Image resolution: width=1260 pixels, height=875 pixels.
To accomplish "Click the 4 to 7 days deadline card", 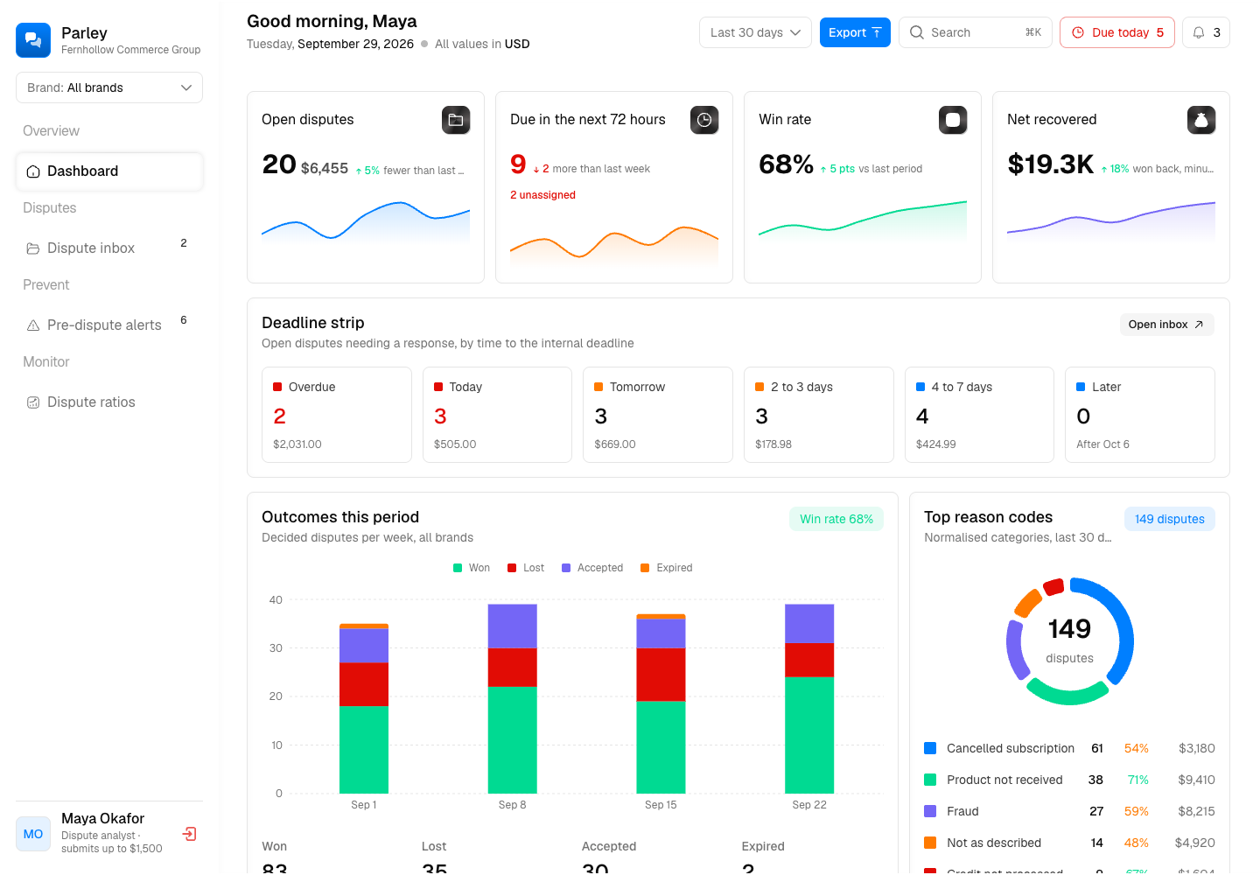I will tap(979, 415).
